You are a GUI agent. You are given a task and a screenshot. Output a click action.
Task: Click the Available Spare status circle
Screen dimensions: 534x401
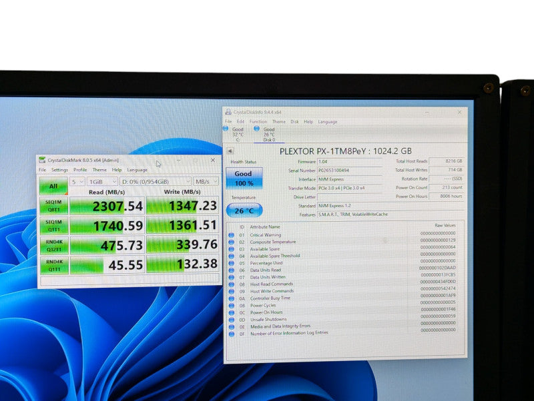(231, 249)
